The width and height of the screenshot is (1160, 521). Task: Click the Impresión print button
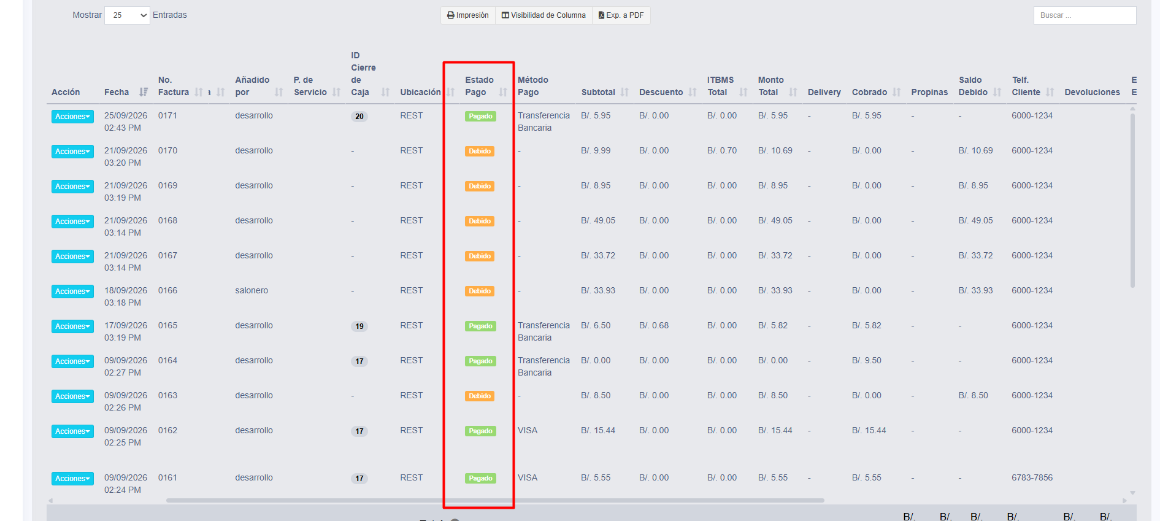(468, 15)
